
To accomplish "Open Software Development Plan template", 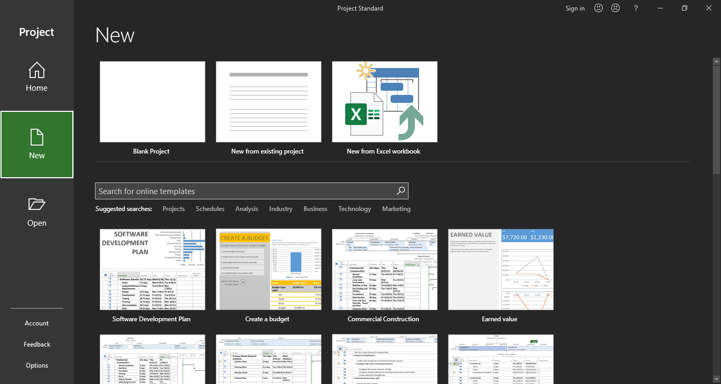I will click(152, 270).
